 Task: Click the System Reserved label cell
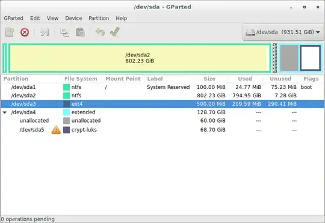(168, 87)
